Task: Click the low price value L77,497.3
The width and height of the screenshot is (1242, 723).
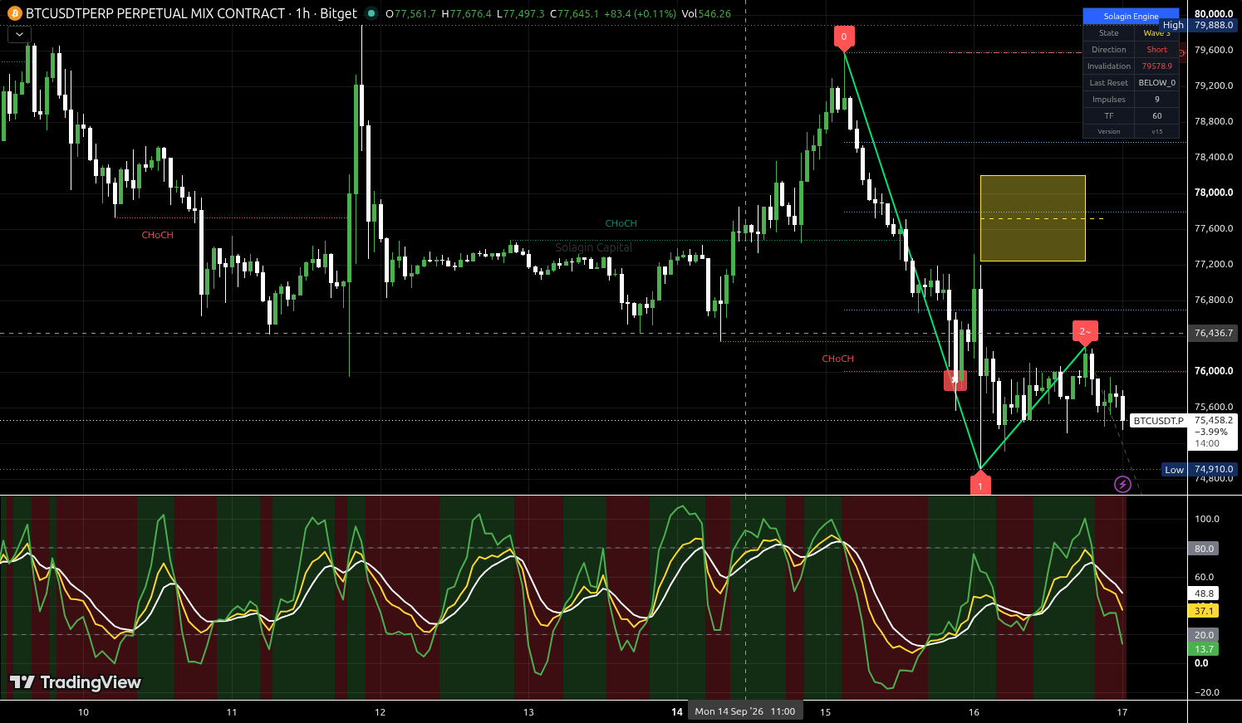Action: 521,13
